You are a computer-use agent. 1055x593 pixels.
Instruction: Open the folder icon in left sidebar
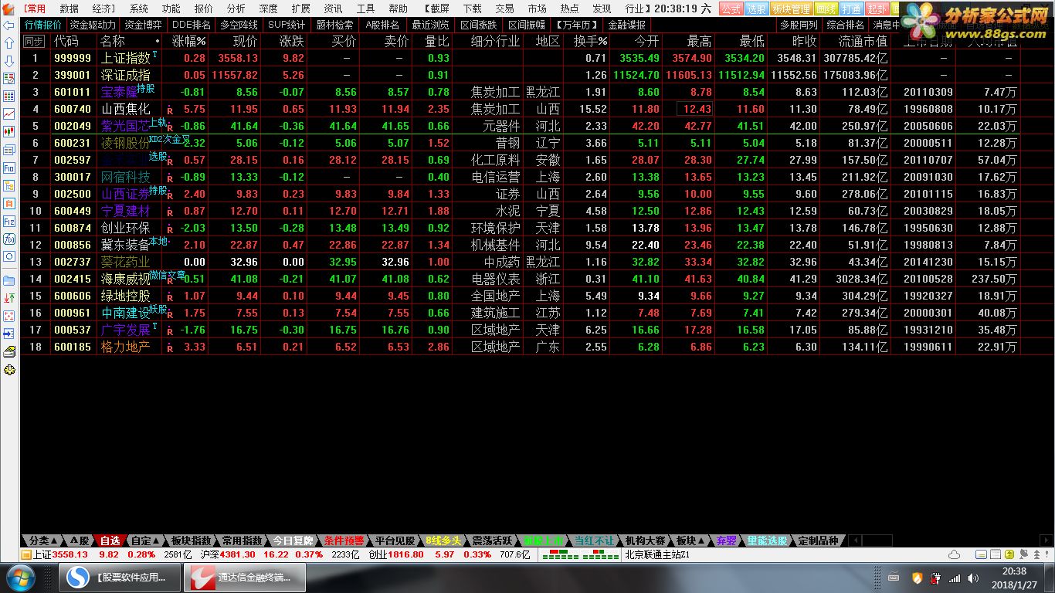click(9, 280)
